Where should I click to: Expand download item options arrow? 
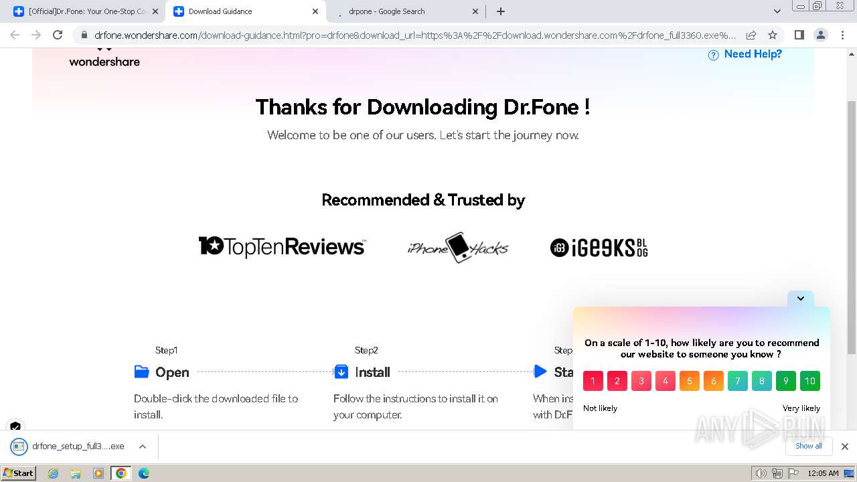(x=142, y=447)
